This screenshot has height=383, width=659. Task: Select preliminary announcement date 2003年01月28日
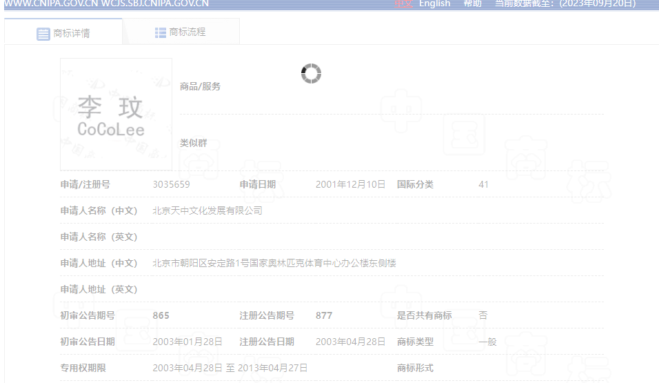coord(187,342)
